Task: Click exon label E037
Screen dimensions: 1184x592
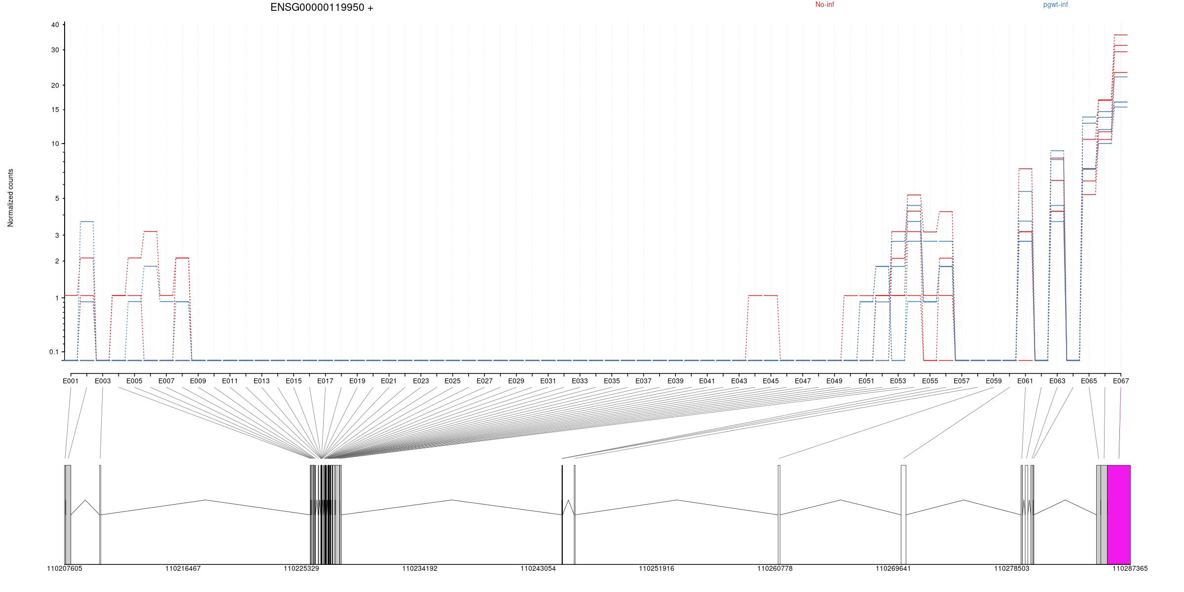Action: pos(643,381)
